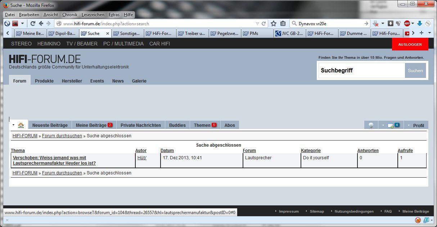Click the search go arrow

pyautogui.click(x=366, y=23)
